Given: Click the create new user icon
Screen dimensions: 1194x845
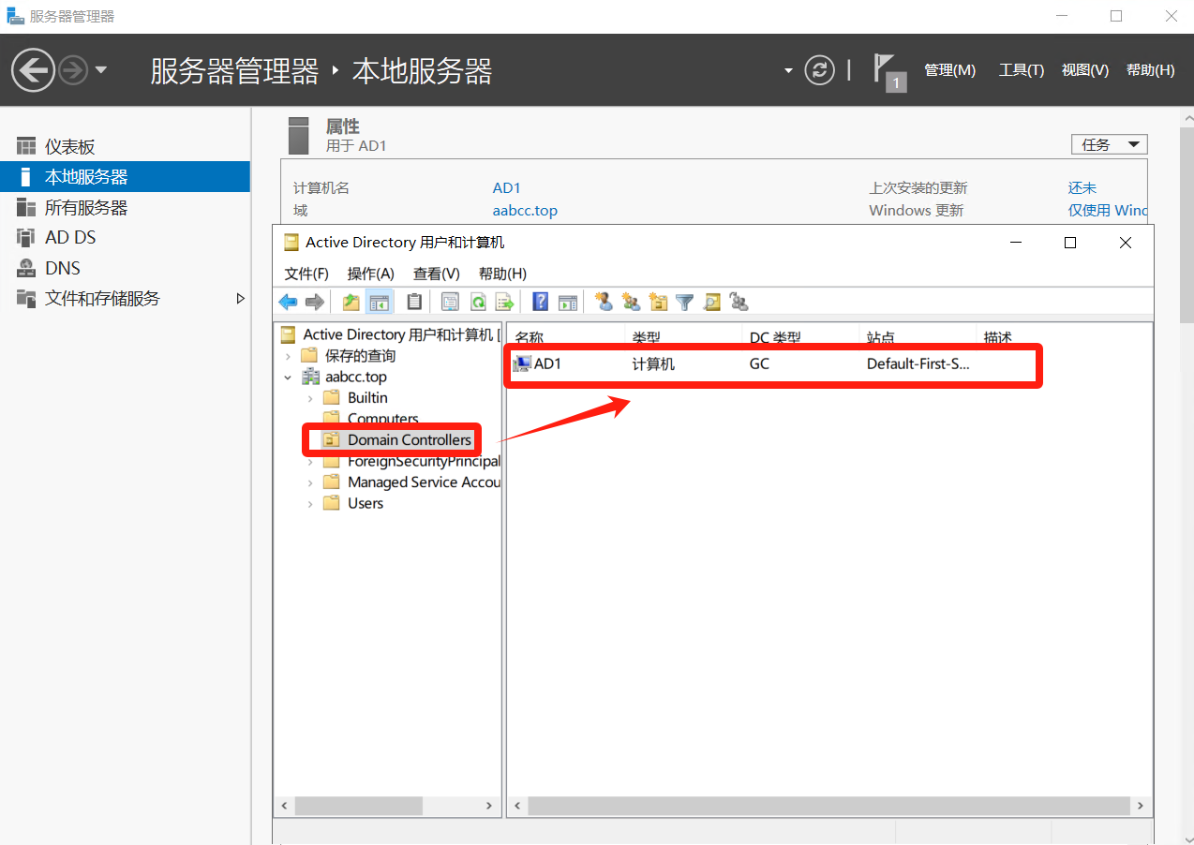Looking at the screenshot, I should (604, 302).
